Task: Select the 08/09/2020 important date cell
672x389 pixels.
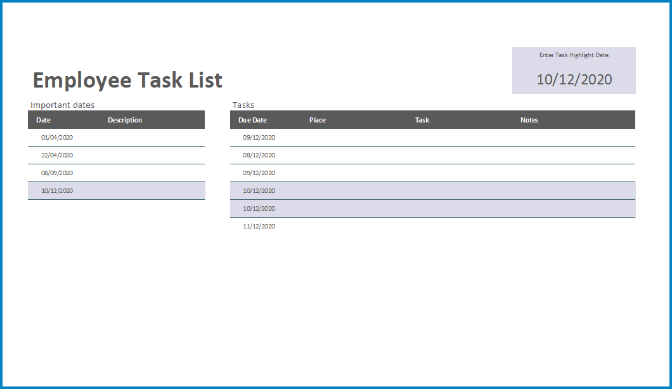Action: click(x=56, y=173)
